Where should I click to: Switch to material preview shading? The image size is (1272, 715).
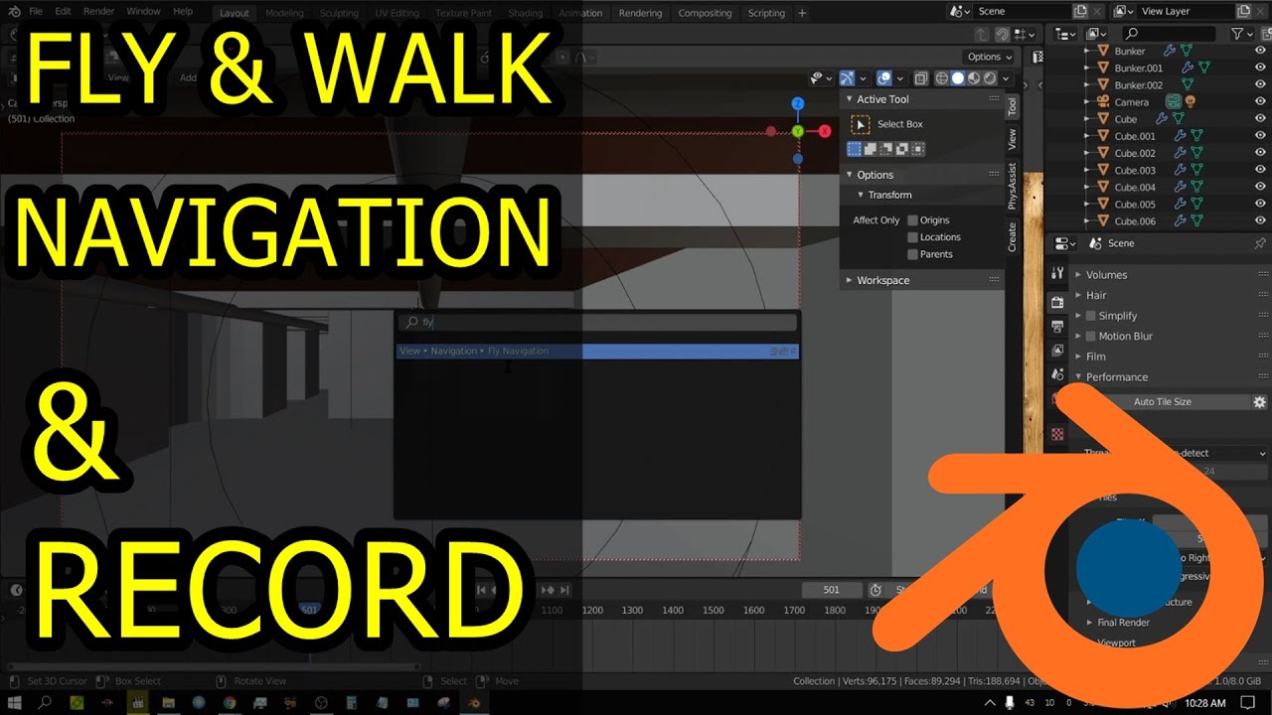click(x=974, y=78)
